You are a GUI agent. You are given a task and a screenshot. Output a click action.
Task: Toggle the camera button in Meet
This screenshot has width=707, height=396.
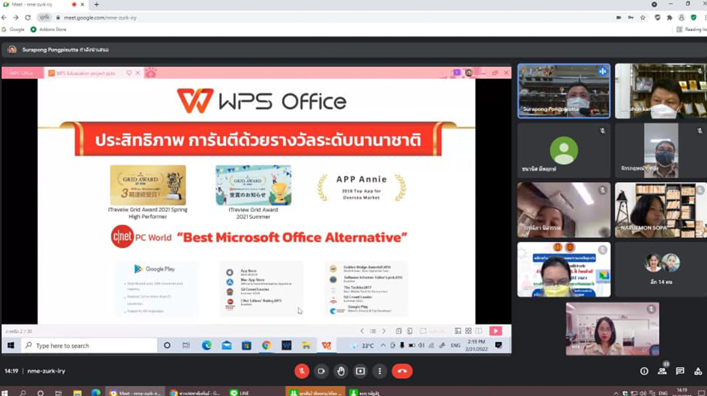tap(321, 371)
